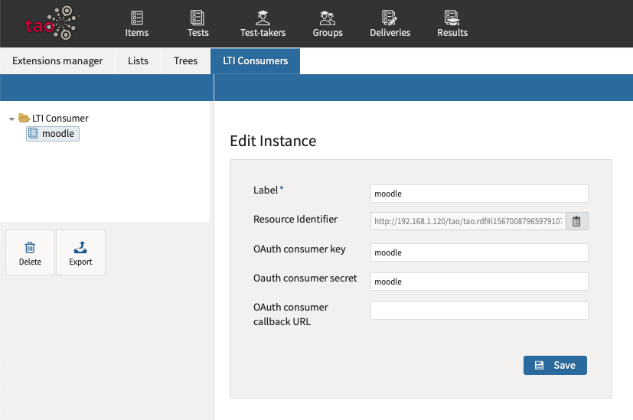
Task: Click the OAuth consumer key caption
Action: point(299,249)
